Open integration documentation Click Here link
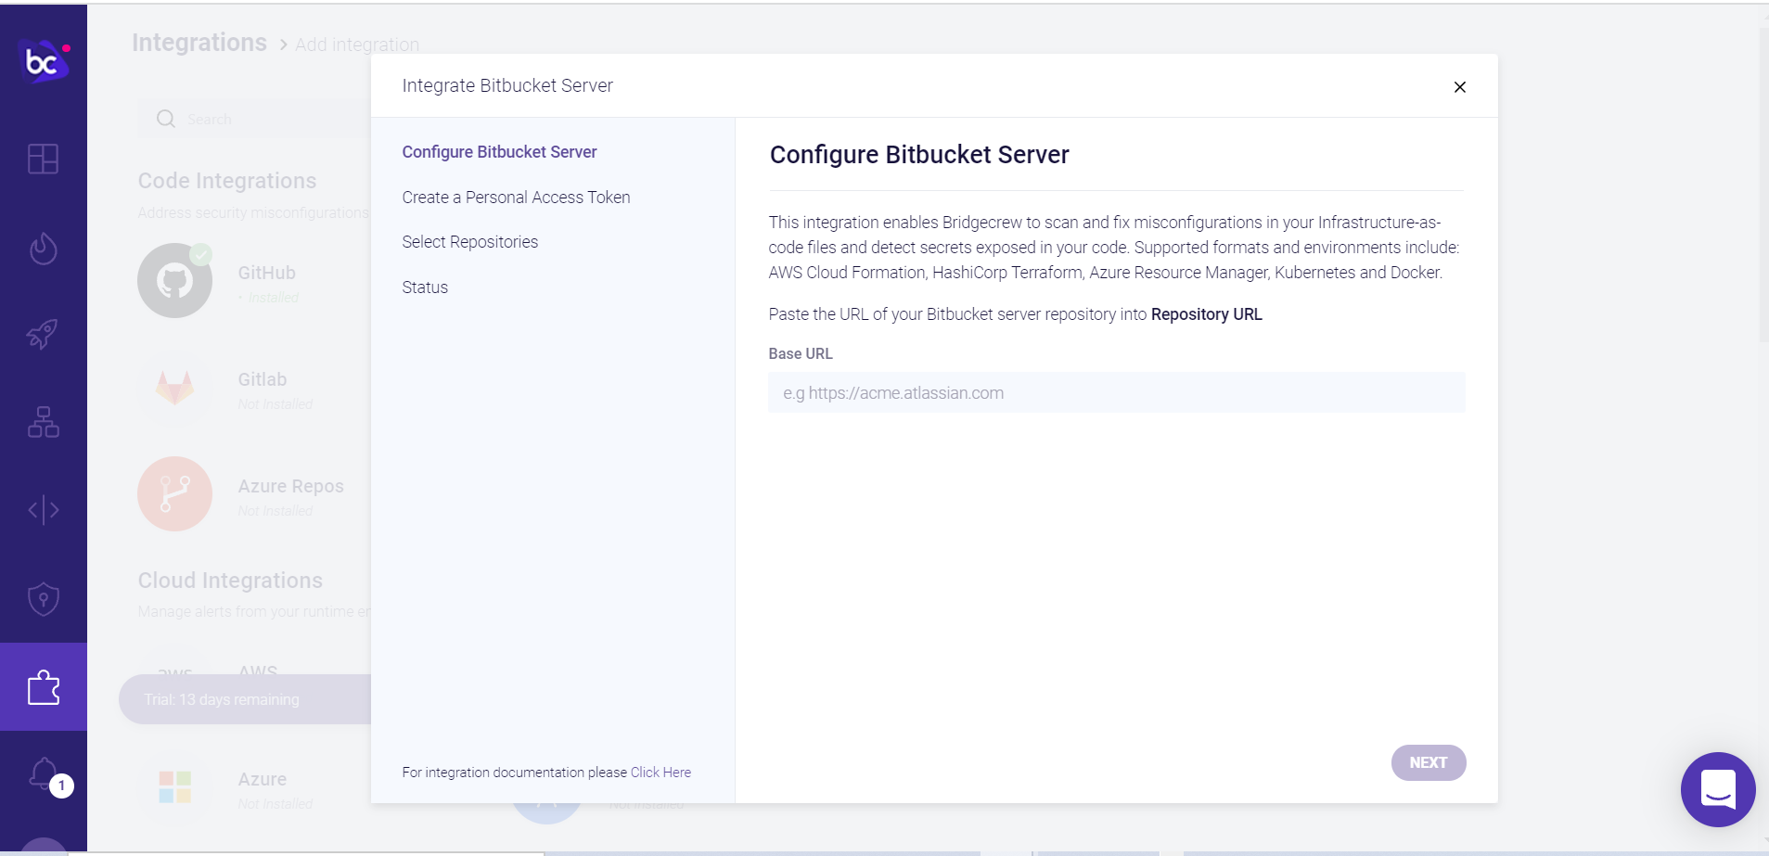The width and height of the screenshot is (1769, 856). [660, 773]
